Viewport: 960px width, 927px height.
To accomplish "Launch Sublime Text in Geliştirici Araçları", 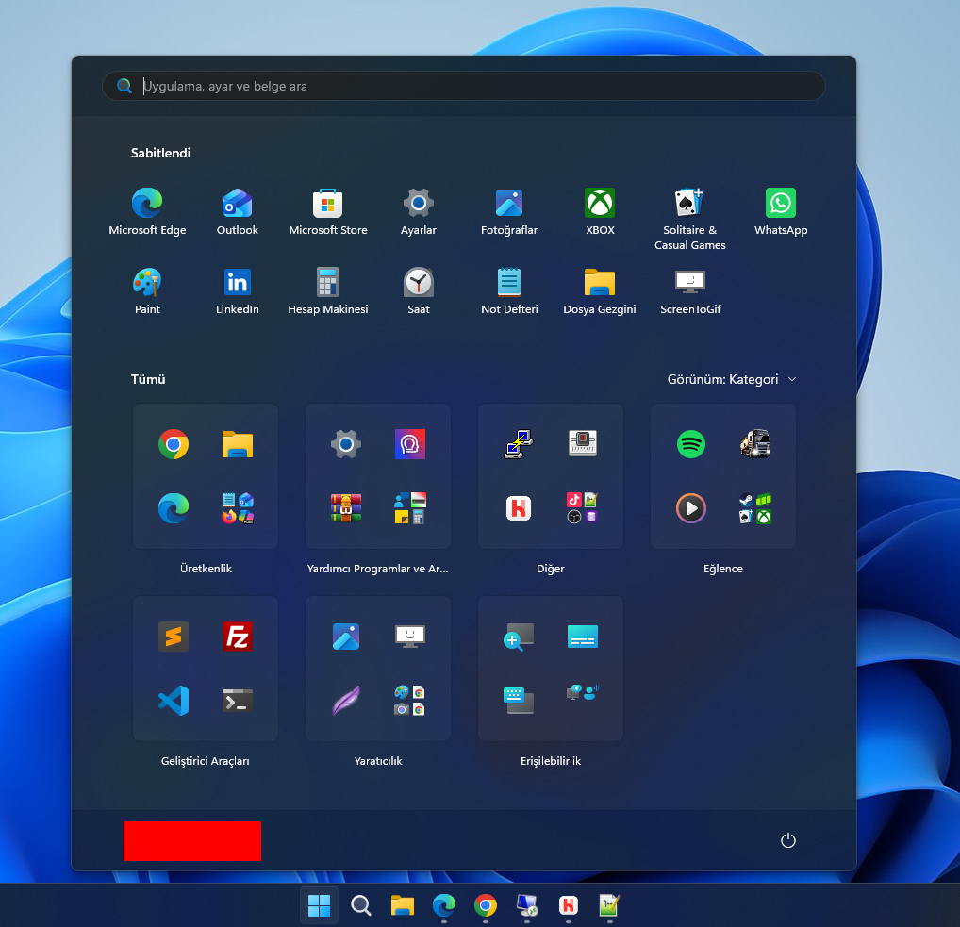I will [x=174, y=637].
